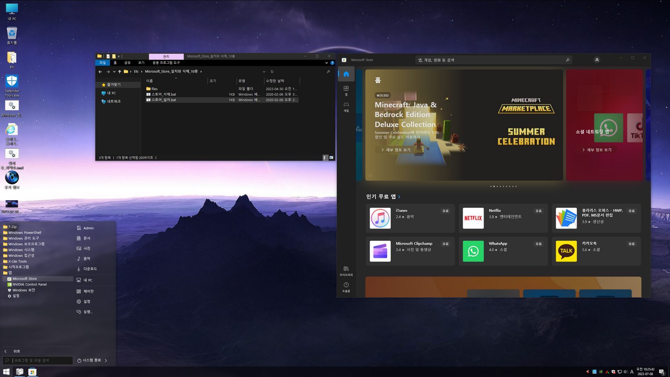The width and height of the screenshot is (670, 377).
Task: Open the 앱 (Apps) section in Store sidebar
Action: pos(346,90)
